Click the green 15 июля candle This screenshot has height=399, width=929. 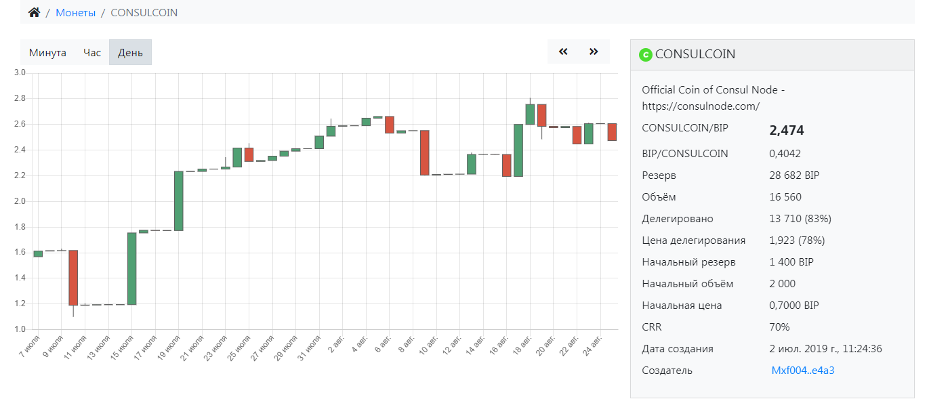[132, 268]
